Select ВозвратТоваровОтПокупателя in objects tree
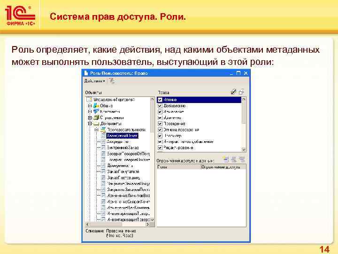 [128, 153]
